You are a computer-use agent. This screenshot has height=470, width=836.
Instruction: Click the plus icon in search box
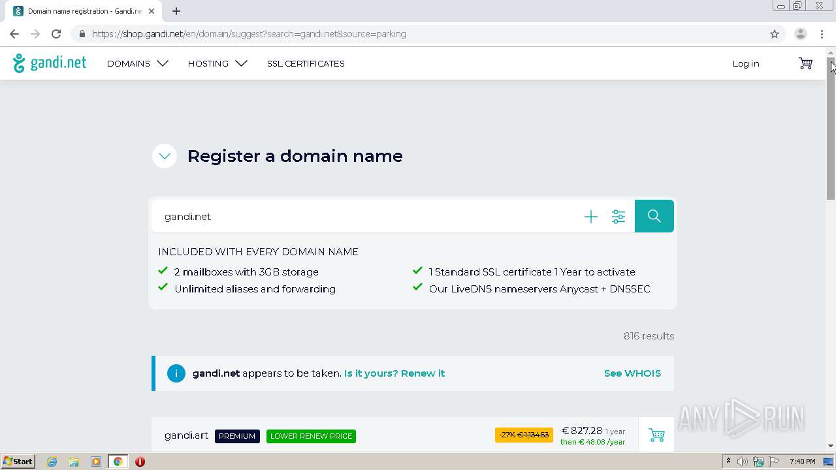click(x=590, y=217)
